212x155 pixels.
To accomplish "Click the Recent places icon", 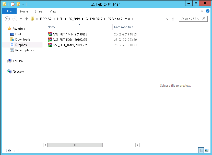I will pos(12,50).
